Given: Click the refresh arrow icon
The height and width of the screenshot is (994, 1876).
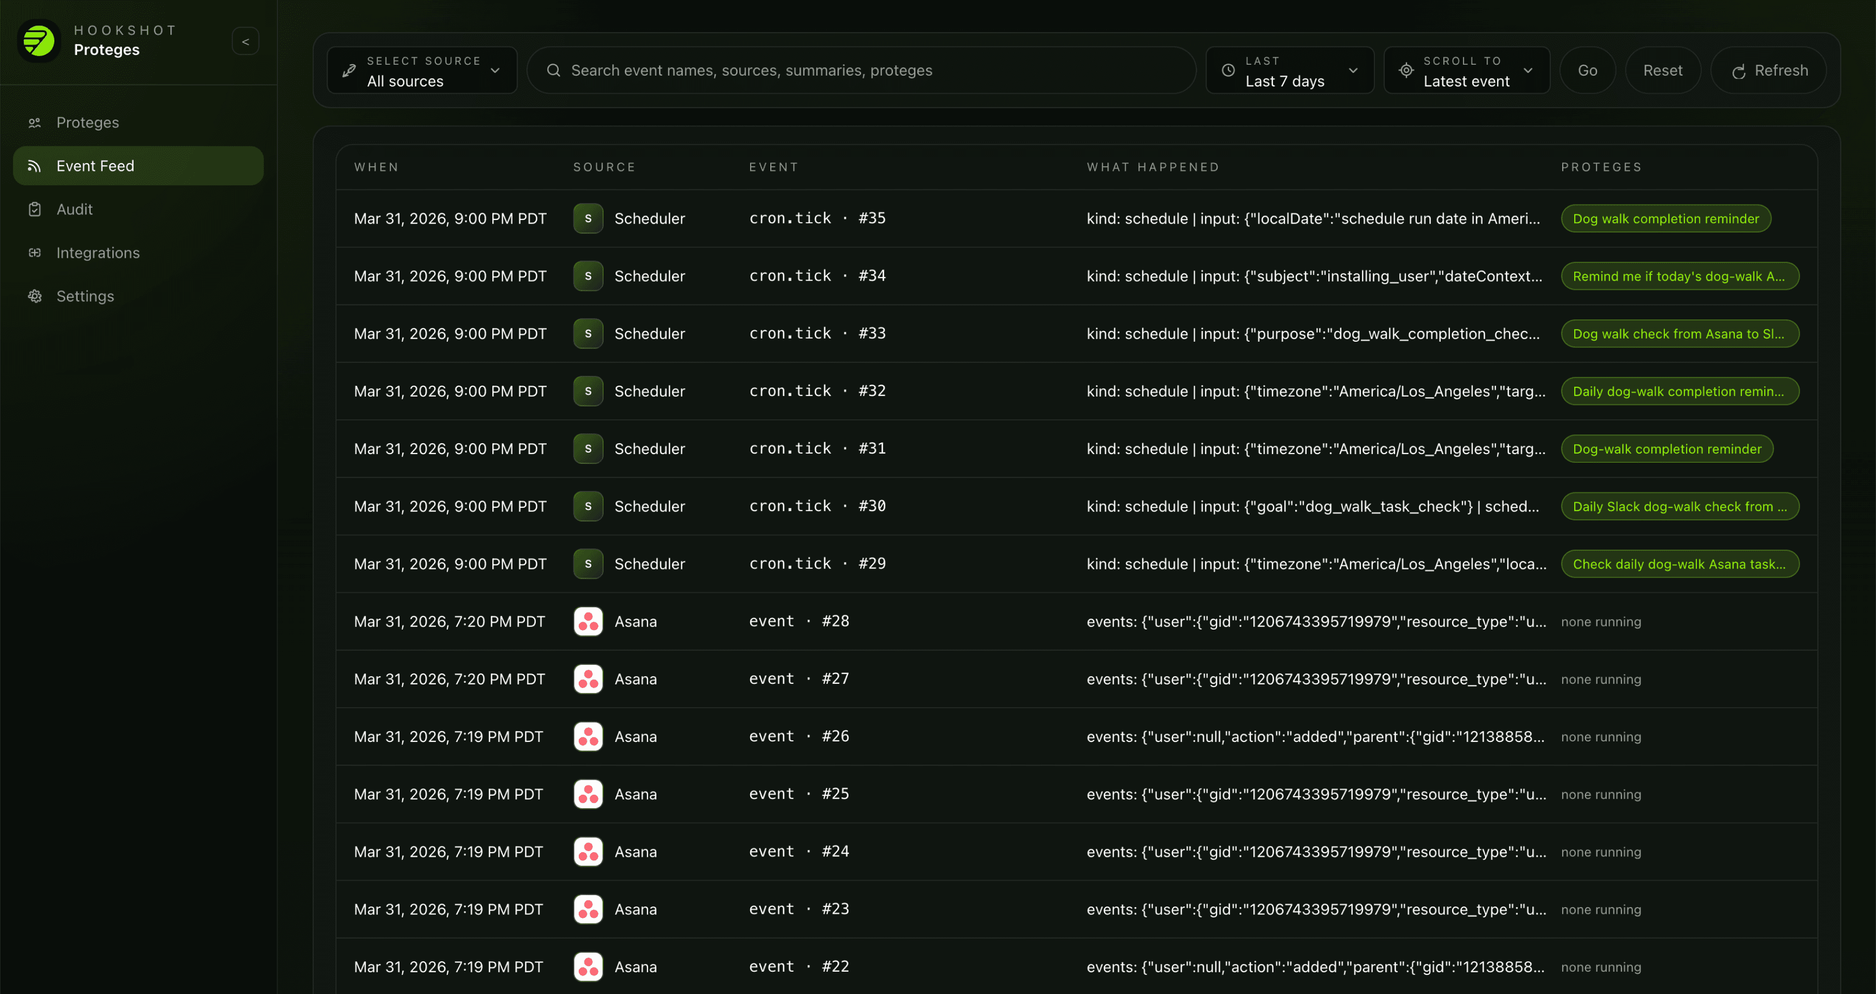Looking at the screenshot, I should pyautogui.click(x=1738, y=71).
